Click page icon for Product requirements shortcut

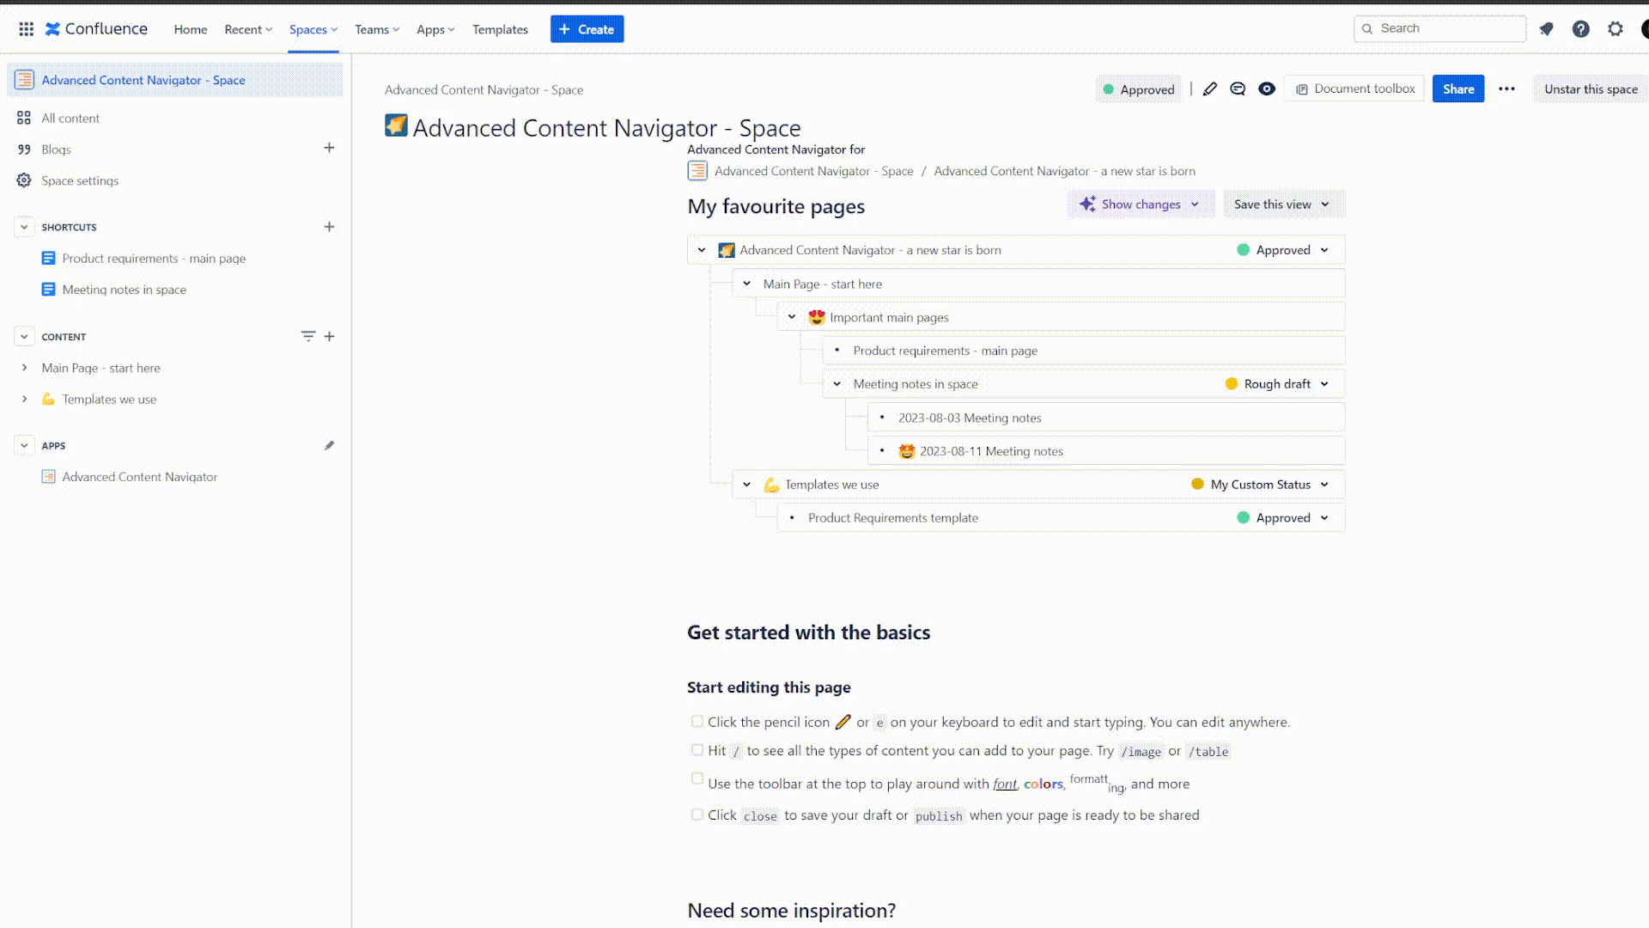click(x=49, y=258)
